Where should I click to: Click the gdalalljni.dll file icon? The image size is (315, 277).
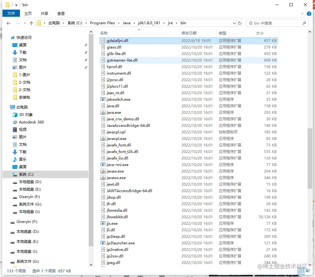[x=103, y=40]
